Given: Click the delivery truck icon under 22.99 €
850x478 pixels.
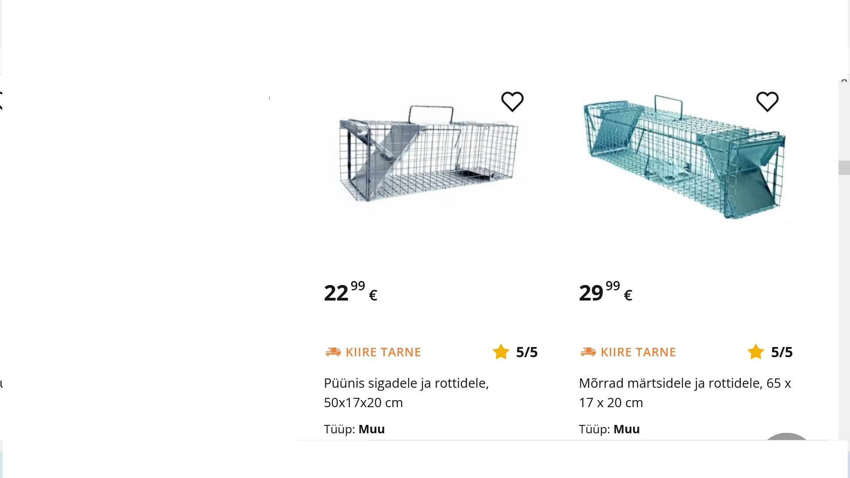Looking at the screenshot, I should pos(333,352).
